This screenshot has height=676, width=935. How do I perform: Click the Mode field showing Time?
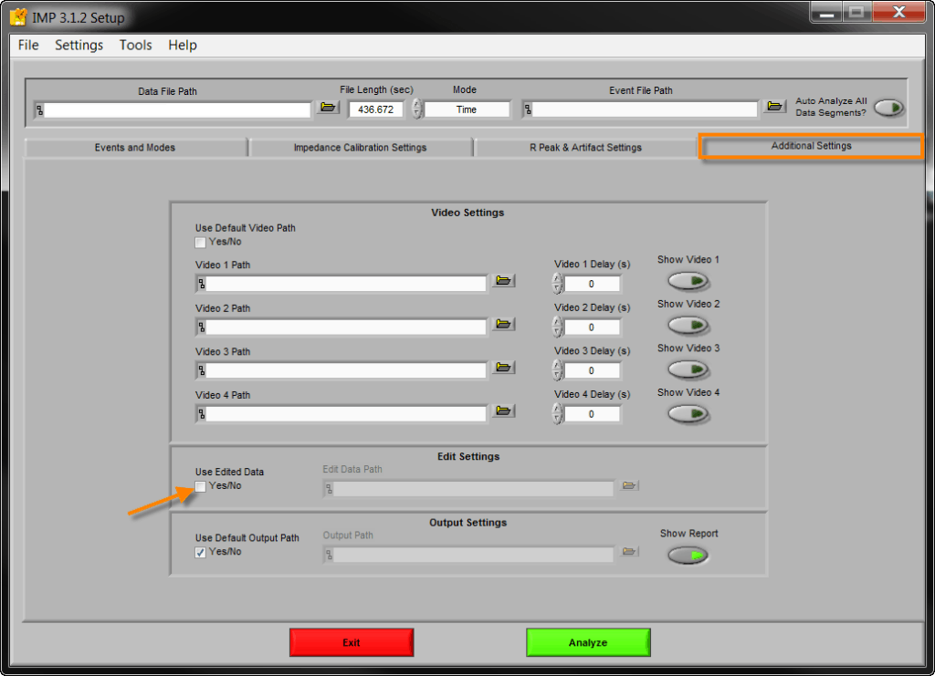pos(467,109)
